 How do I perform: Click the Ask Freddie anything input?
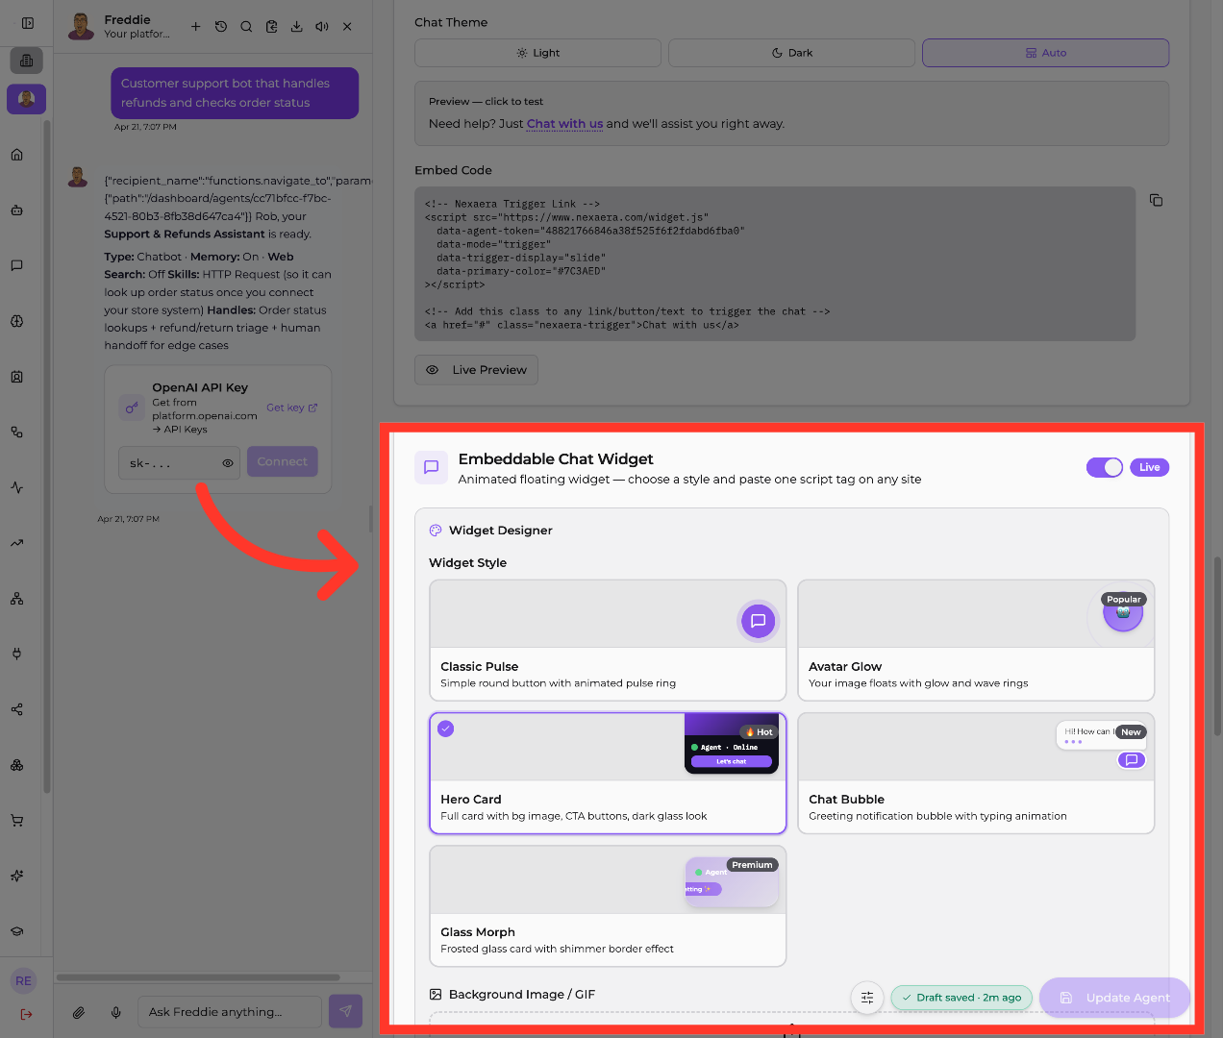click(230, 1012)
